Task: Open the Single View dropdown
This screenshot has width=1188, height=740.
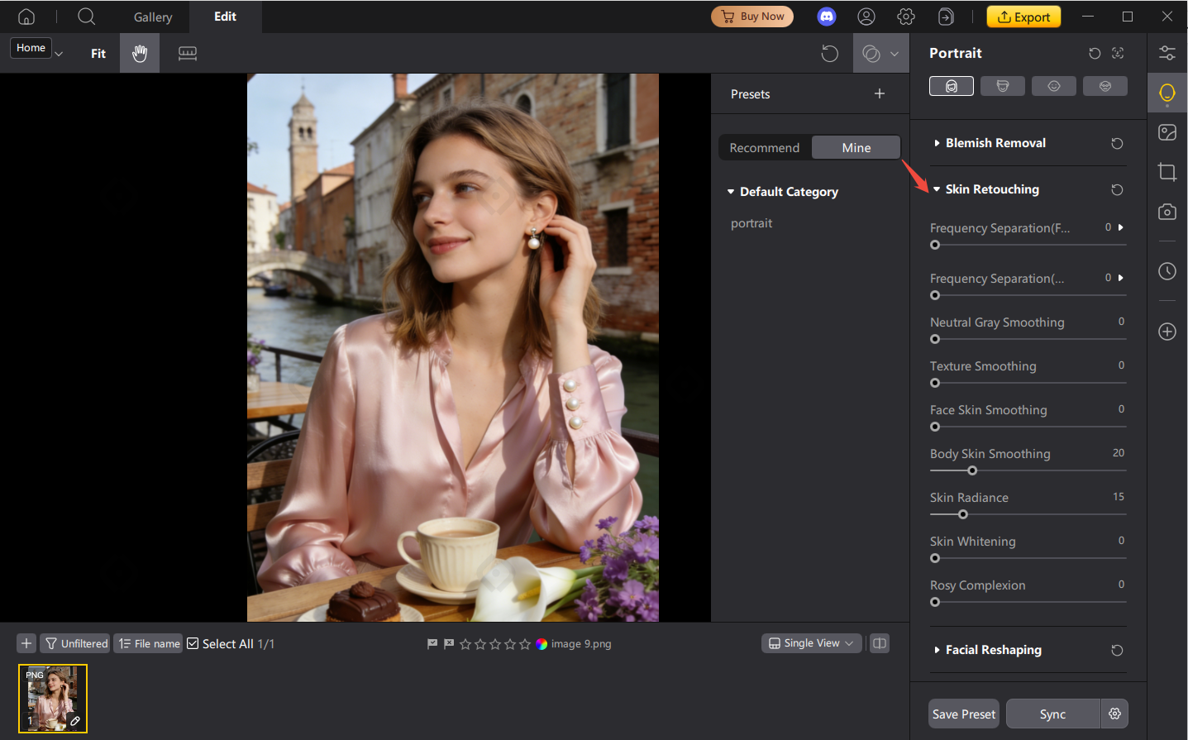Action: (811, 643)
